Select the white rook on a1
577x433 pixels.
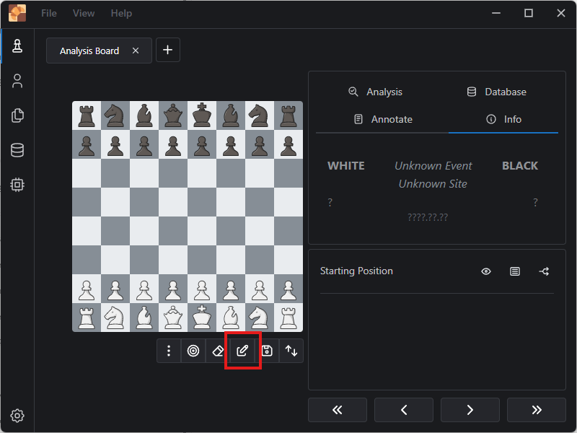coord(87,318)
